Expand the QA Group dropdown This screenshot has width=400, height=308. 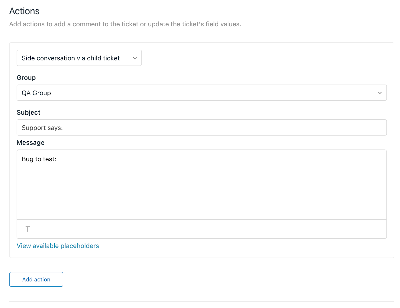tap(201, 93)
